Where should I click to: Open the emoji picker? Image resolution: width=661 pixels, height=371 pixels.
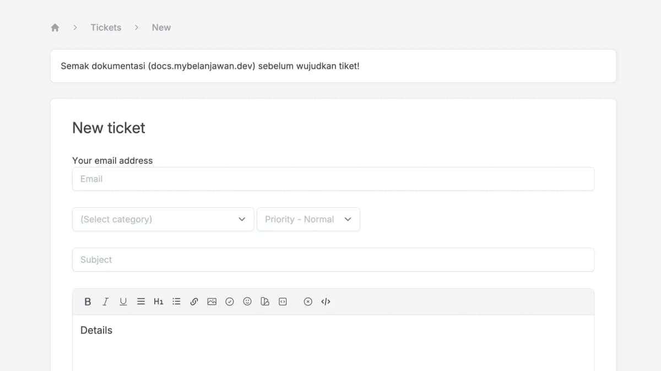[x=247, y=302]
